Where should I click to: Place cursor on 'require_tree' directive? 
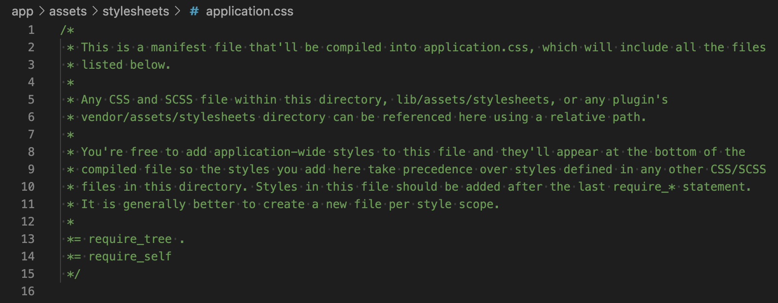point(130,239)
